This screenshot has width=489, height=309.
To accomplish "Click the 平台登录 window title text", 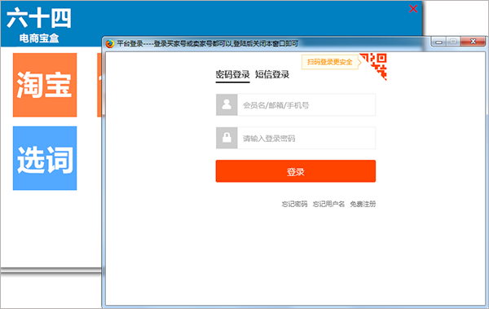I will click(207, 44).
